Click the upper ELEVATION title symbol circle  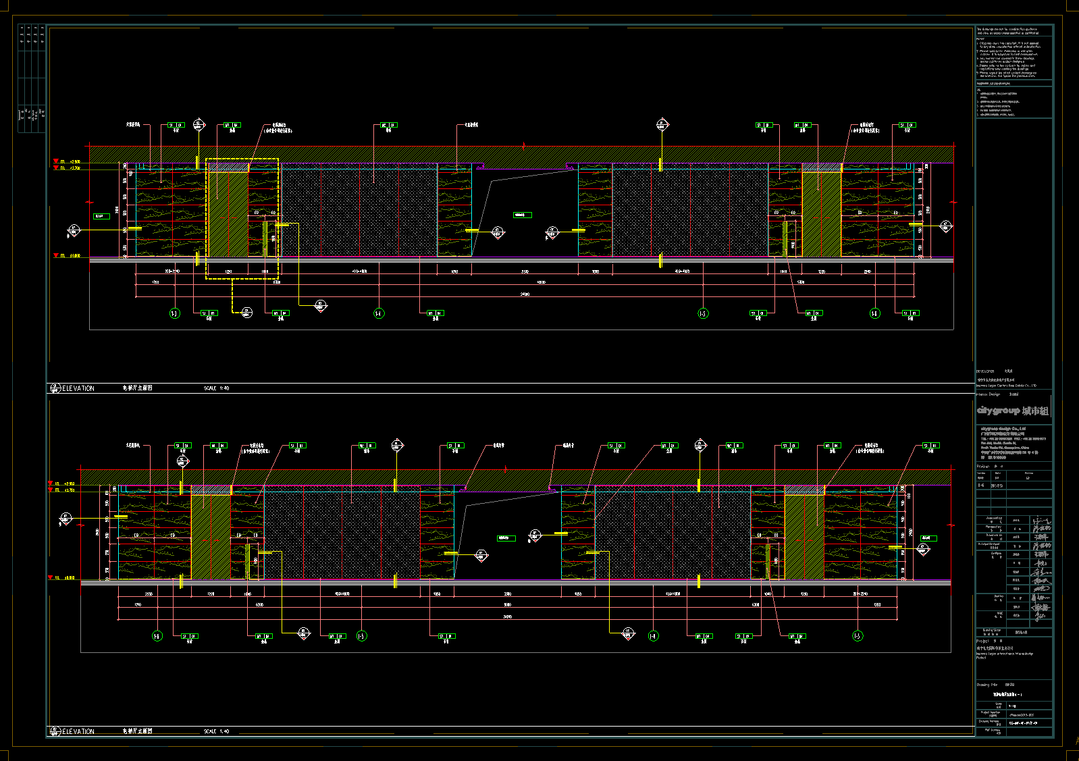[x=55, y=388]
